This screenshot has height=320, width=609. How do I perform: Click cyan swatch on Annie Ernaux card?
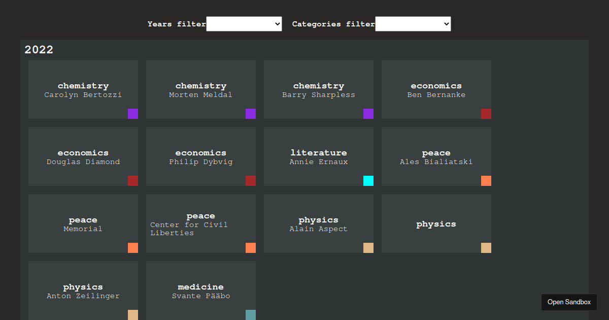[368, 181]
